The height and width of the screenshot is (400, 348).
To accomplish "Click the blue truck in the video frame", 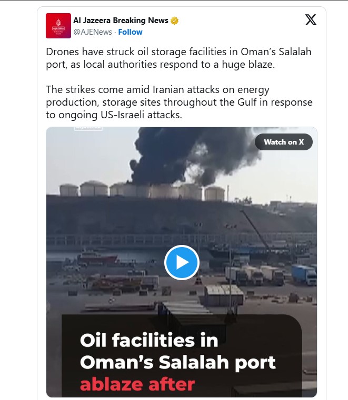I will (x=304, y=274).
